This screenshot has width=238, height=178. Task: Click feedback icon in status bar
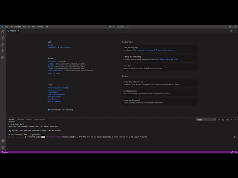[232, 152]
